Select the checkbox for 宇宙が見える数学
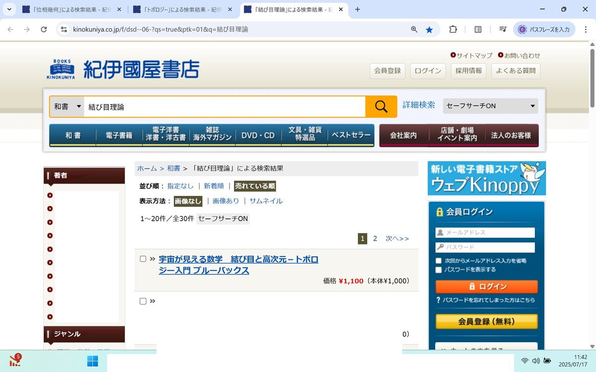The width and height of the screenshot is (596, 372). [x=143, y=259]
